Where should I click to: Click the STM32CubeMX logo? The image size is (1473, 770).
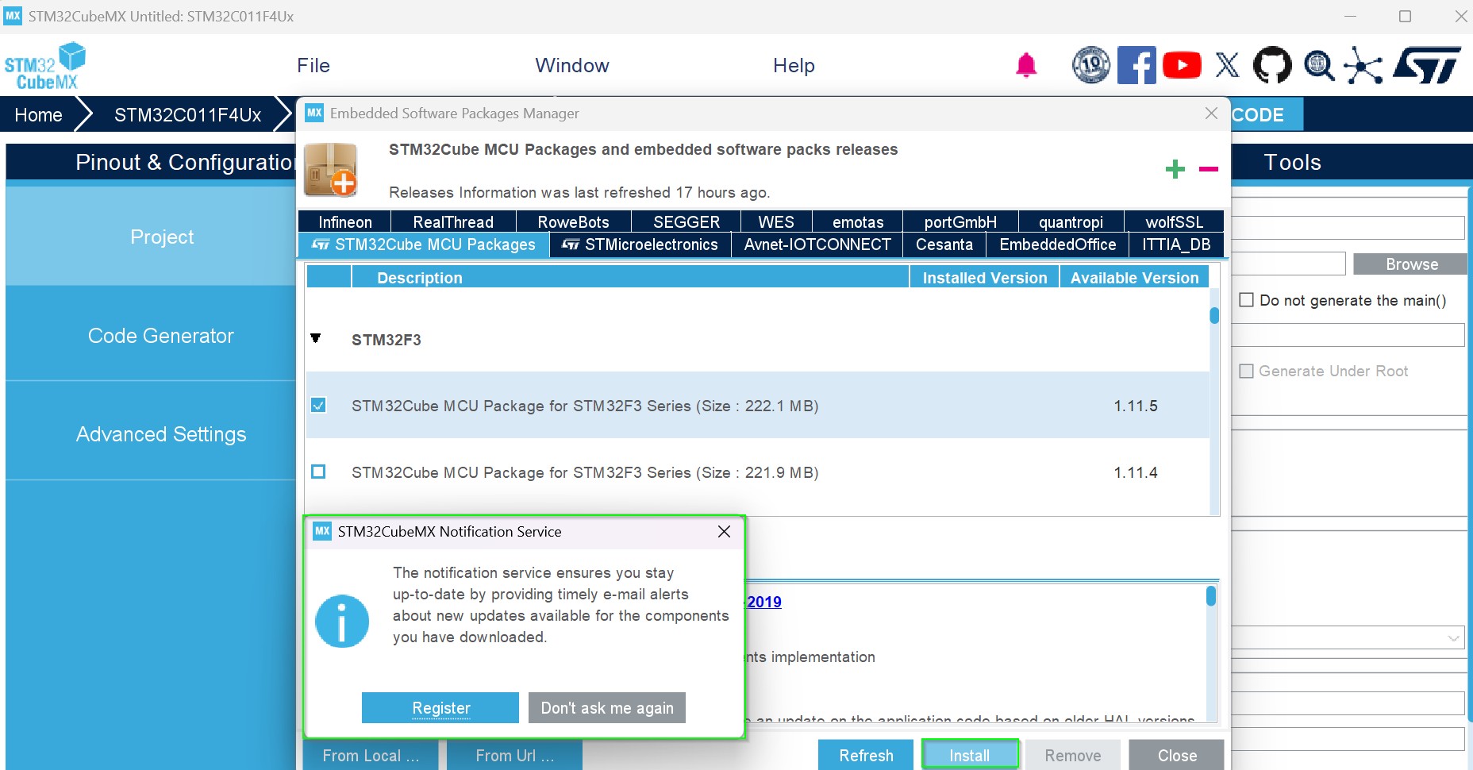click(x=45, y=65)
